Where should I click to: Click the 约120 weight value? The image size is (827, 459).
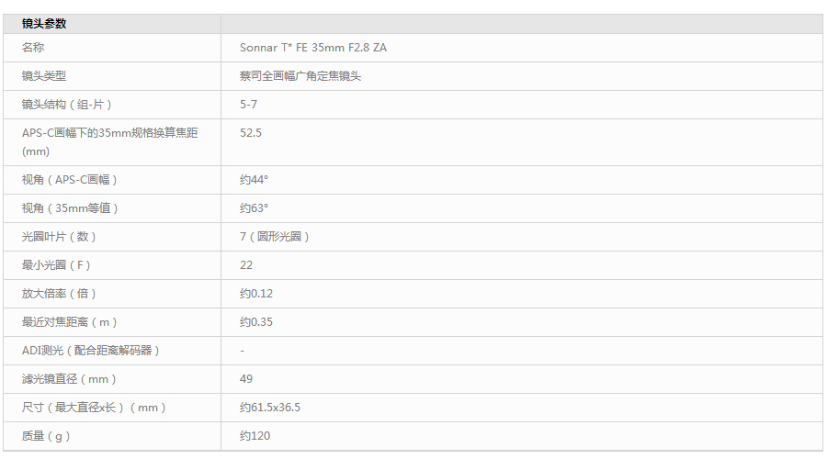255,436
